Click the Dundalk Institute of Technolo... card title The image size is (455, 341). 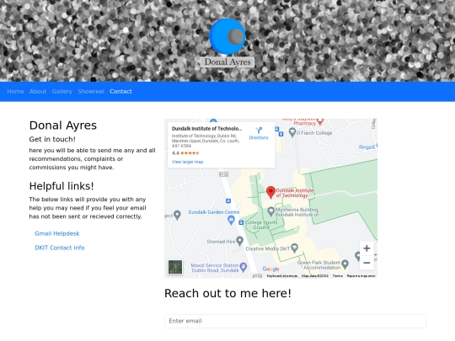pyautogui.click(x=206, y=129)
